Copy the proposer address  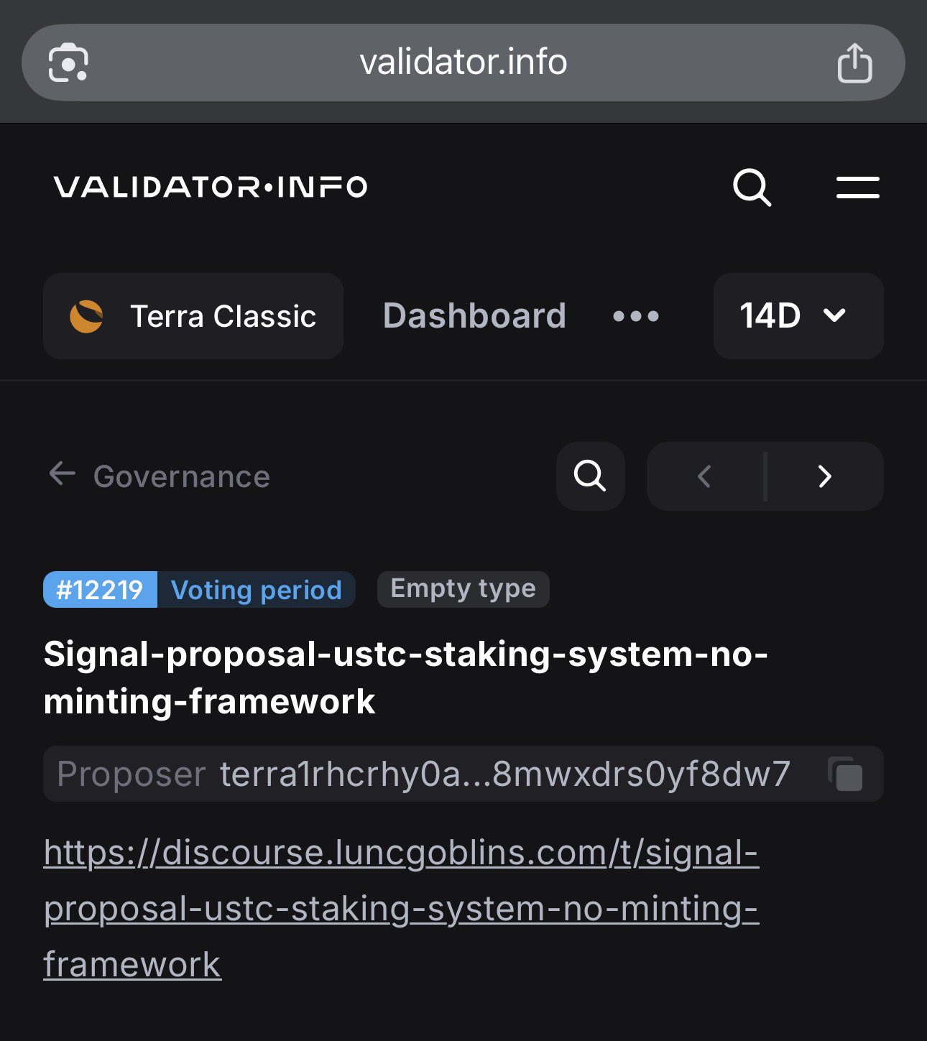pos(845,774)
